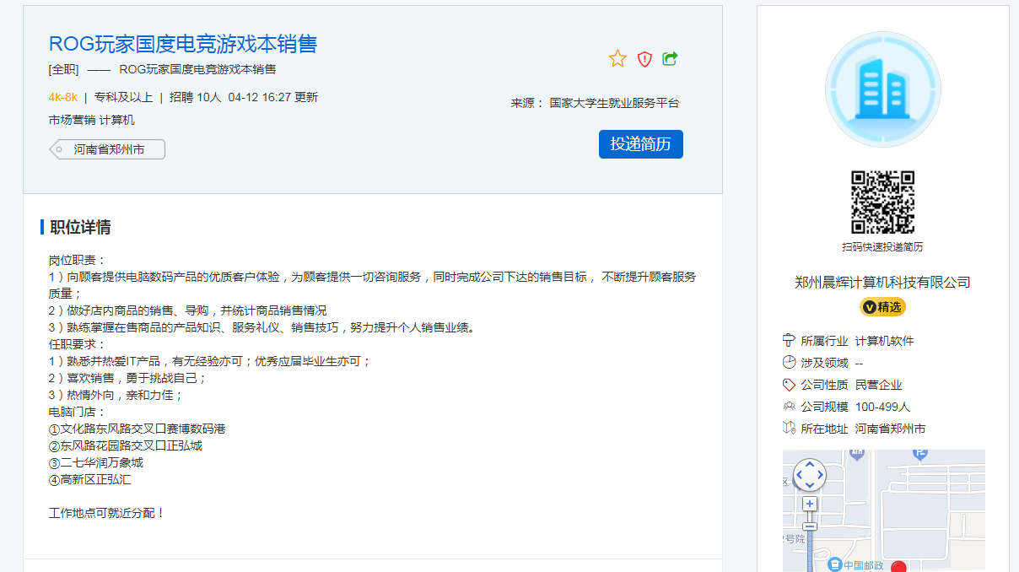Zoom in the map with plus button
This screenshot has height=572, width=1019.
pyautogui.click(x=810, y=504)
